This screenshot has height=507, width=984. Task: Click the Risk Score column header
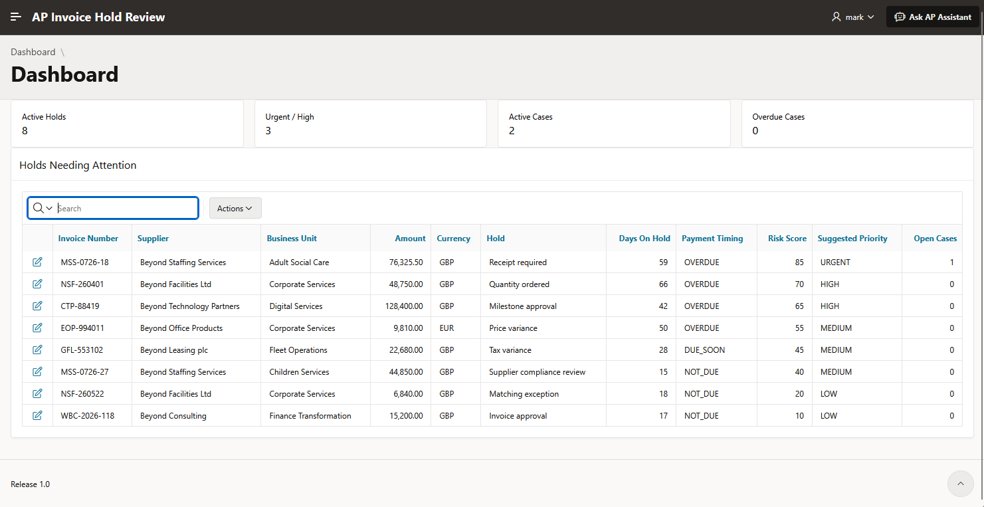787,239
